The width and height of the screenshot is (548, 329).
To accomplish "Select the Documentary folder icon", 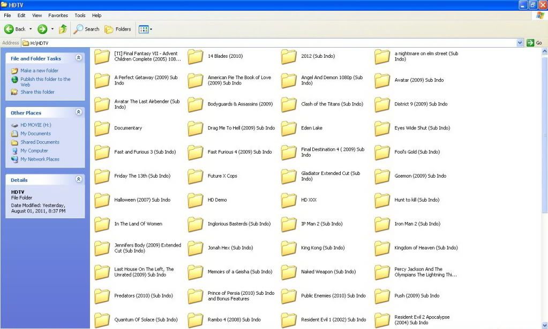I will coord(102,128).
